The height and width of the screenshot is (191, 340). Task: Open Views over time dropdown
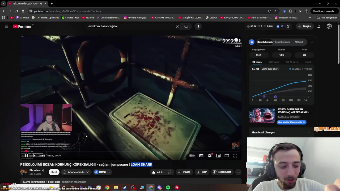(270, 69)
